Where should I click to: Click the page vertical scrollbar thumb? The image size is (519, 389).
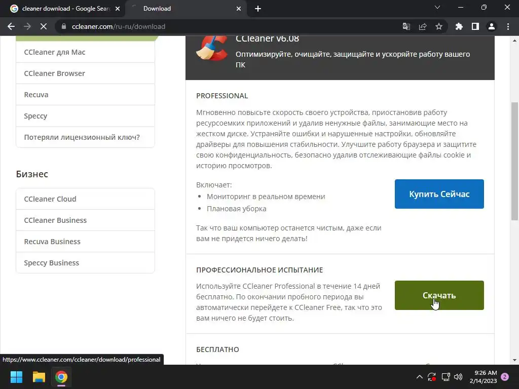coord(514,161)
